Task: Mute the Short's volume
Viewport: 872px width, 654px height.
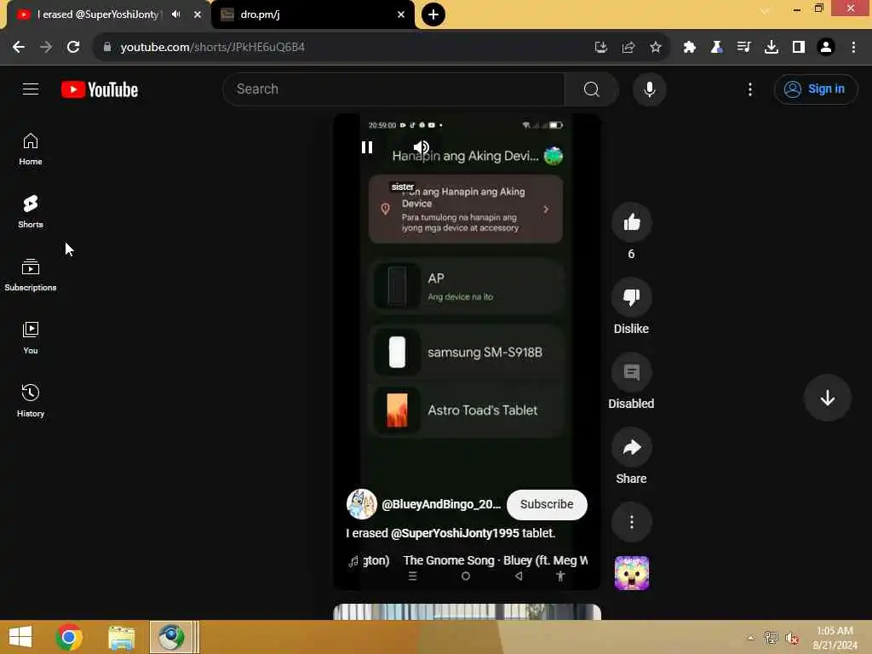Action: coord(421,147)
